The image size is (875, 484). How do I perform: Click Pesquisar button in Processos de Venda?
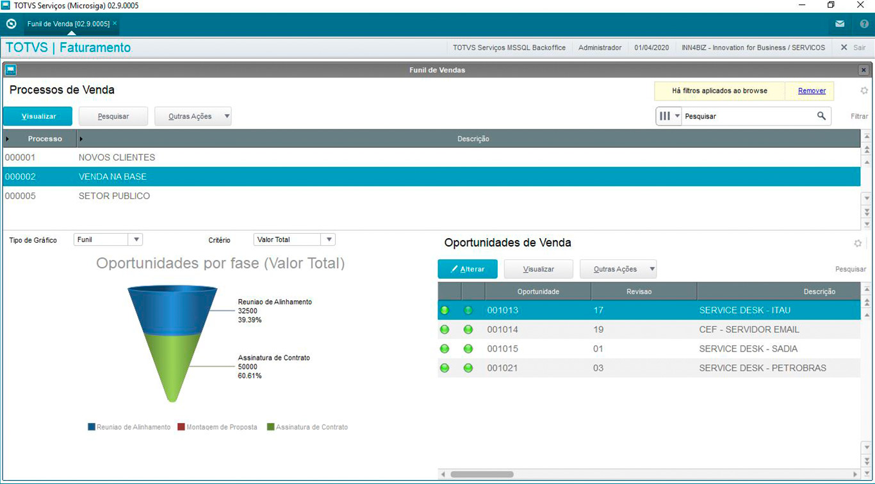[113, 117]
